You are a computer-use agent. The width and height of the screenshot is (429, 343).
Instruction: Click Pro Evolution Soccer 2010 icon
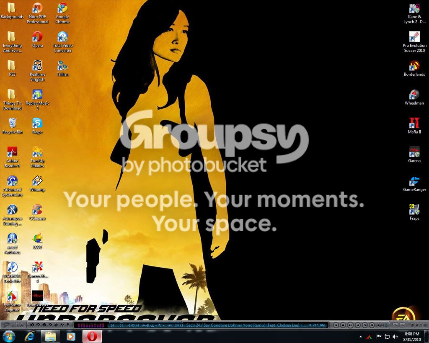click(x=414, y=42)
